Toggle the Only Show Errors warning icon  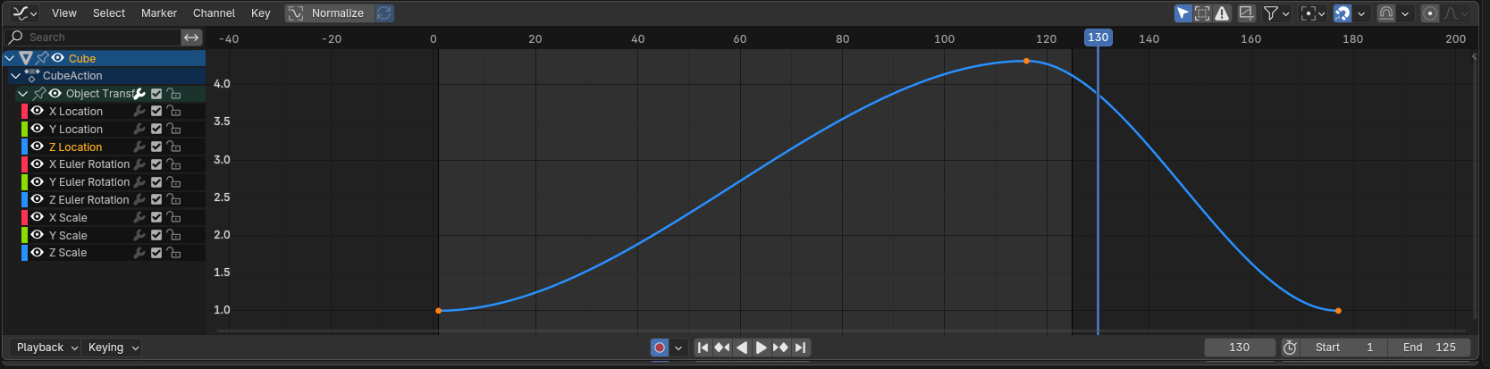pos(1222,13)
